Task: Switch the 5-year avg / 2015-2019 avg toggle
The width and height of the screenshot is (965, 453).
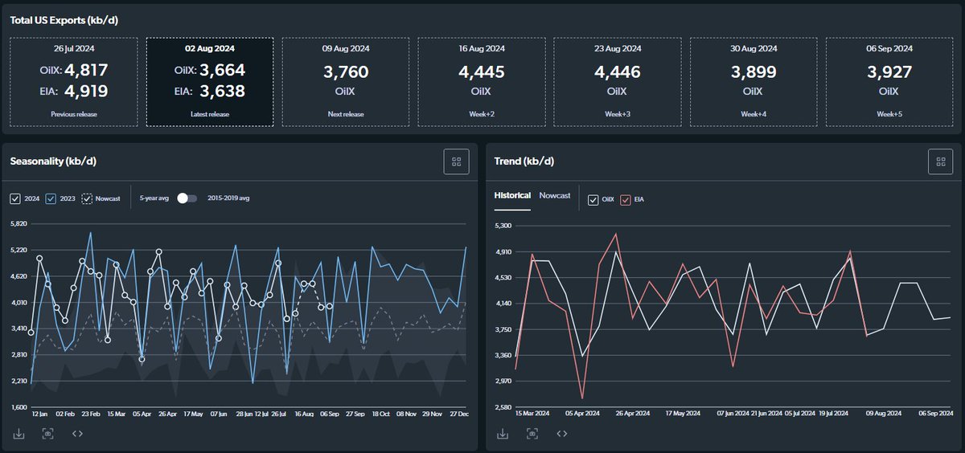Action: 187,198
